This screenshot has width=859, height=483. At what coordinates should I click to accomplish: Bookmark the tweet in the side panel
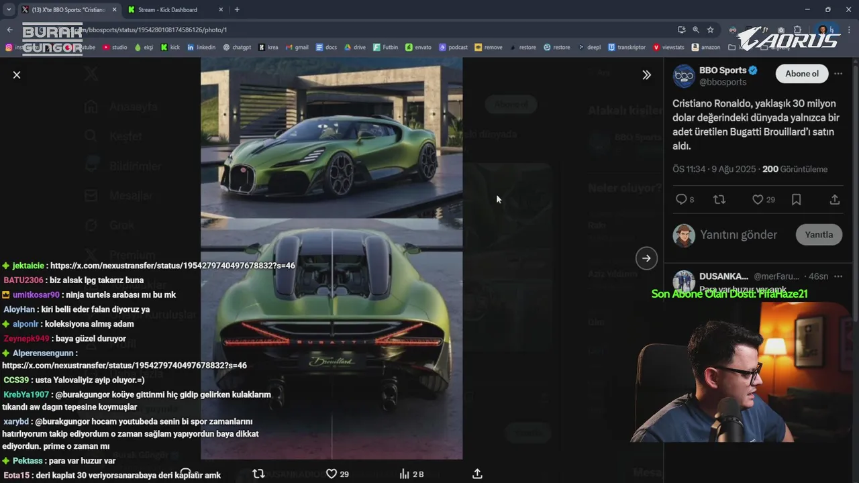796,199
